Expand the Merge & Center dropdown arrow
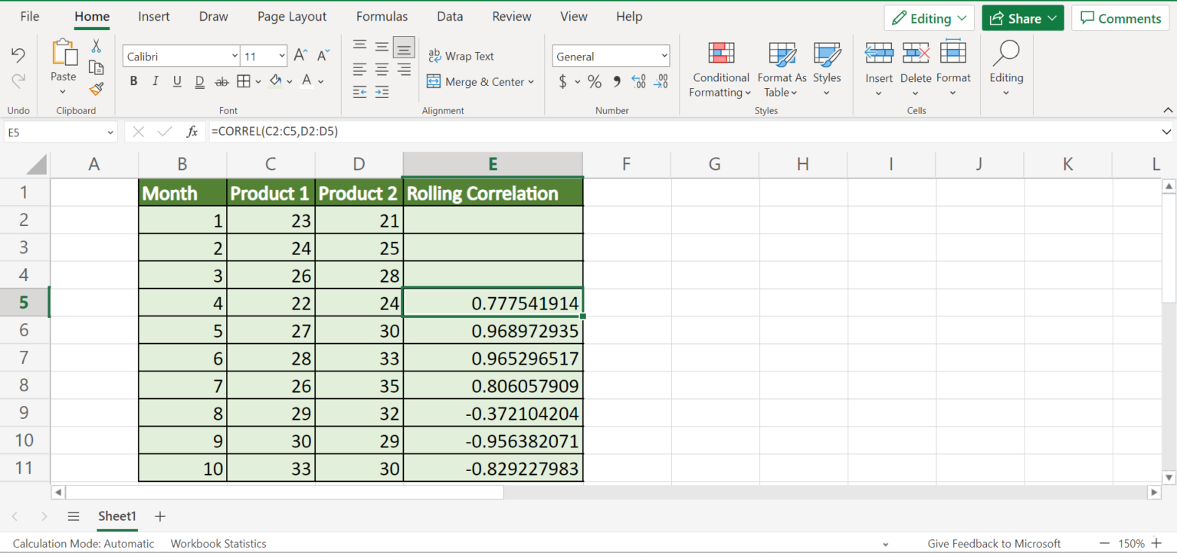This screenshot has height=553, width=1177. tap(531, 82)
